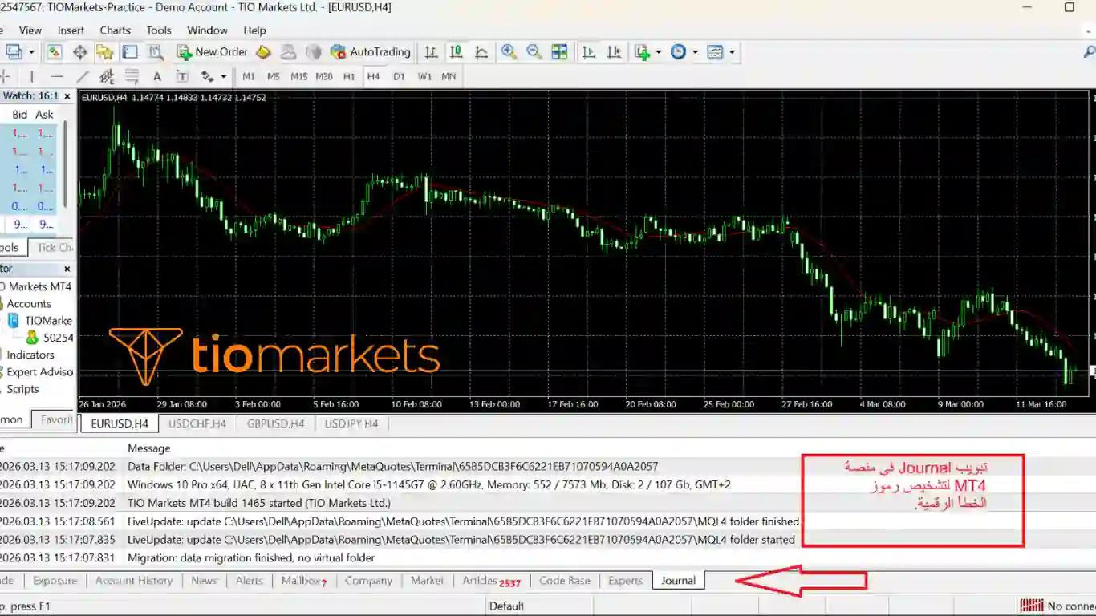
Task: Select the MN timeframe button
Action: point(449,77)
